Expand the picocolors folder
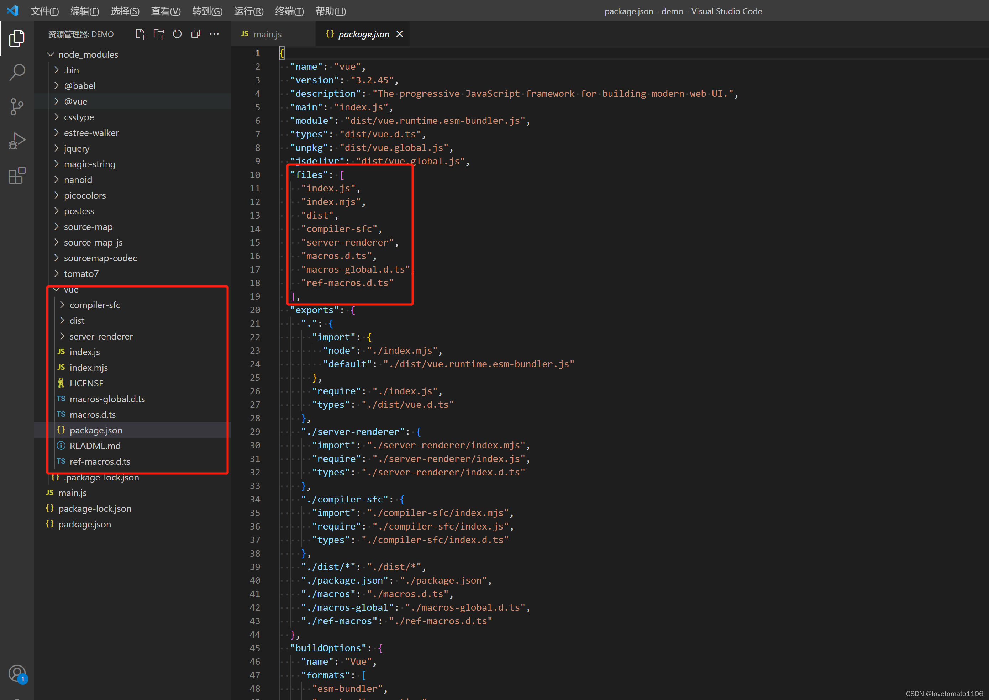 click(x=132, y=195)
